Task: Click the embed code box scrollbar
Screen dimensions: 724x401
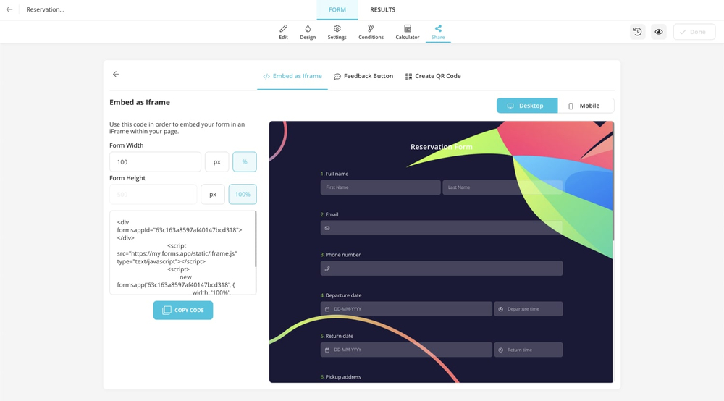Action: [x=256, y=239]
